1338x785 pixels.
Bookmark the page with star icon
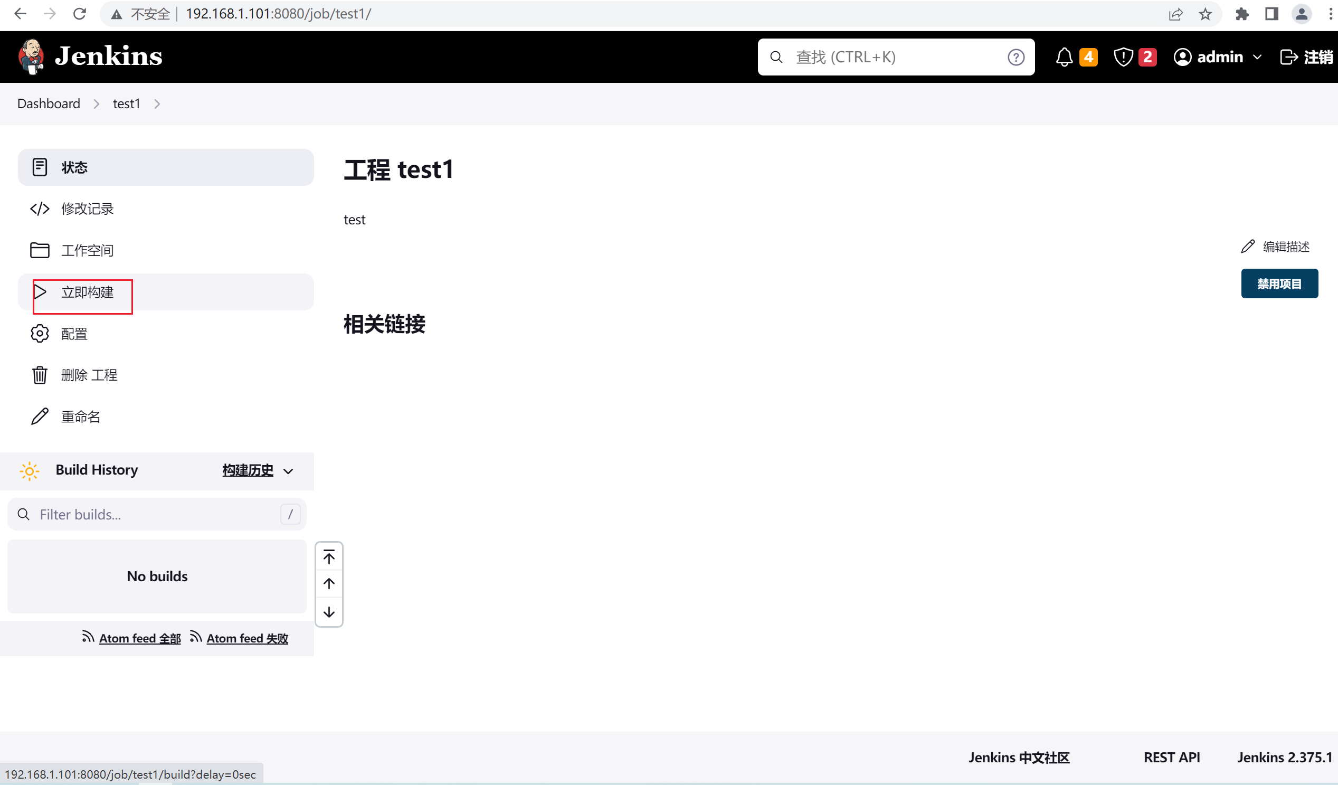[1206, 14]
